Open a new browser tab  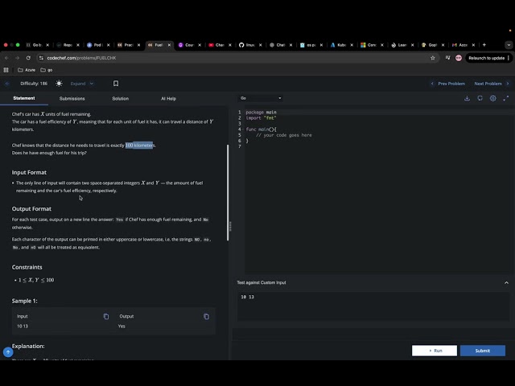484,45
